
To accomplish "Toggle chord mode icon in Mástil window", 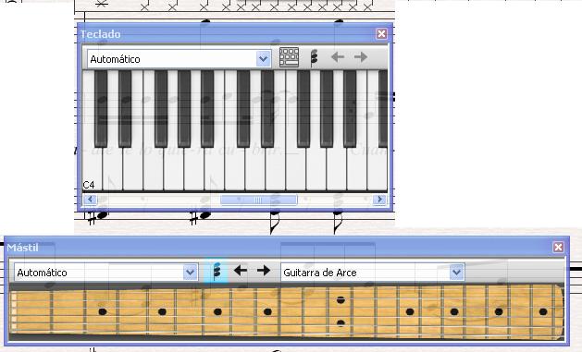I will tap(217, 272).
